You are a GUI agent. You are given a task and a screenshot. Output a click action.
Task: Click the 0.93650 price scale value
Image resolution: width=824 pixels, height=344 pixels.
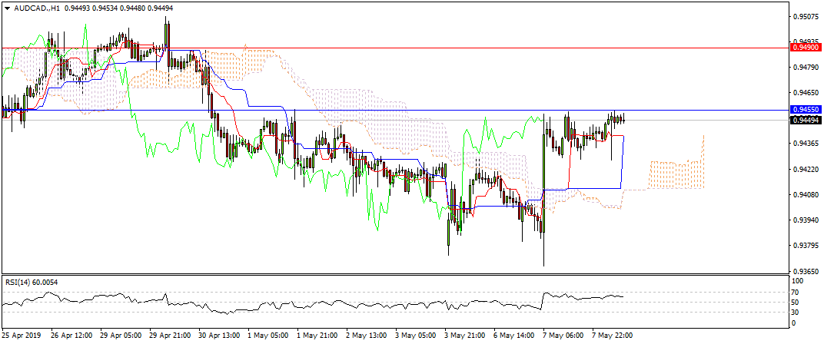[x=808, y=271]
